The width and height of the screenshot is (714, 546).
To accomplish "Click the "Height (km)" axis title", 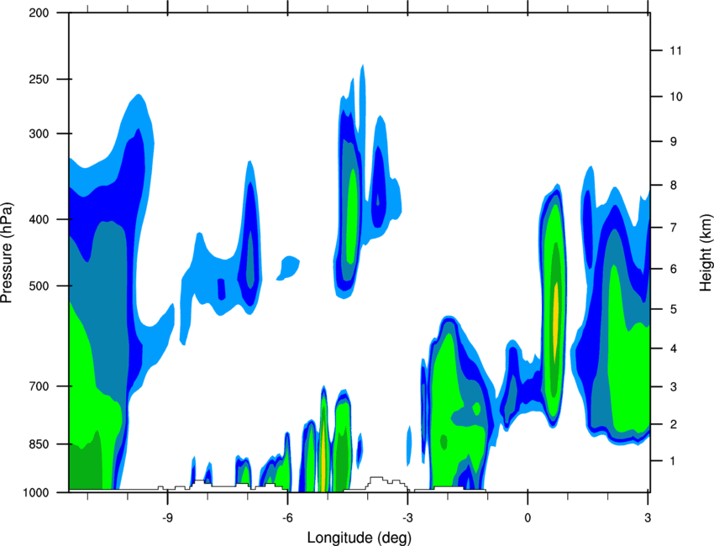I will click(x=706, y=255).
